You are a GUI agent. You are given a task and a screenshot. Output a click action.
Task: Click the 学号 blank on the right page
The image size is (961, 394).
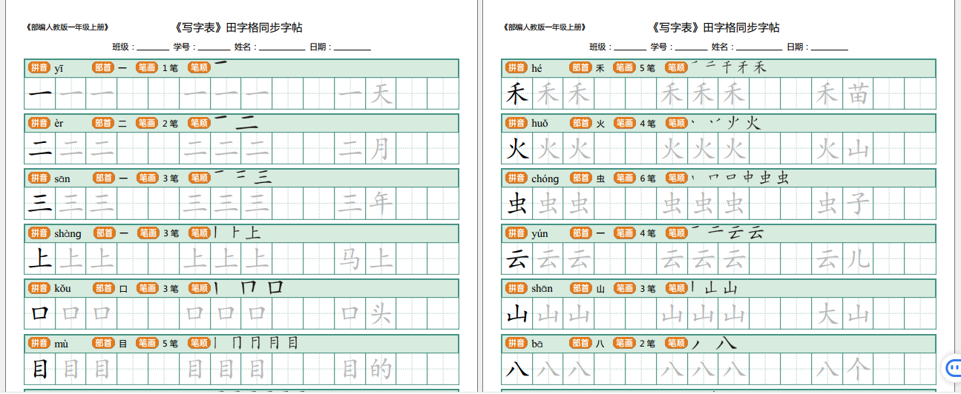[x=691, y=47]
